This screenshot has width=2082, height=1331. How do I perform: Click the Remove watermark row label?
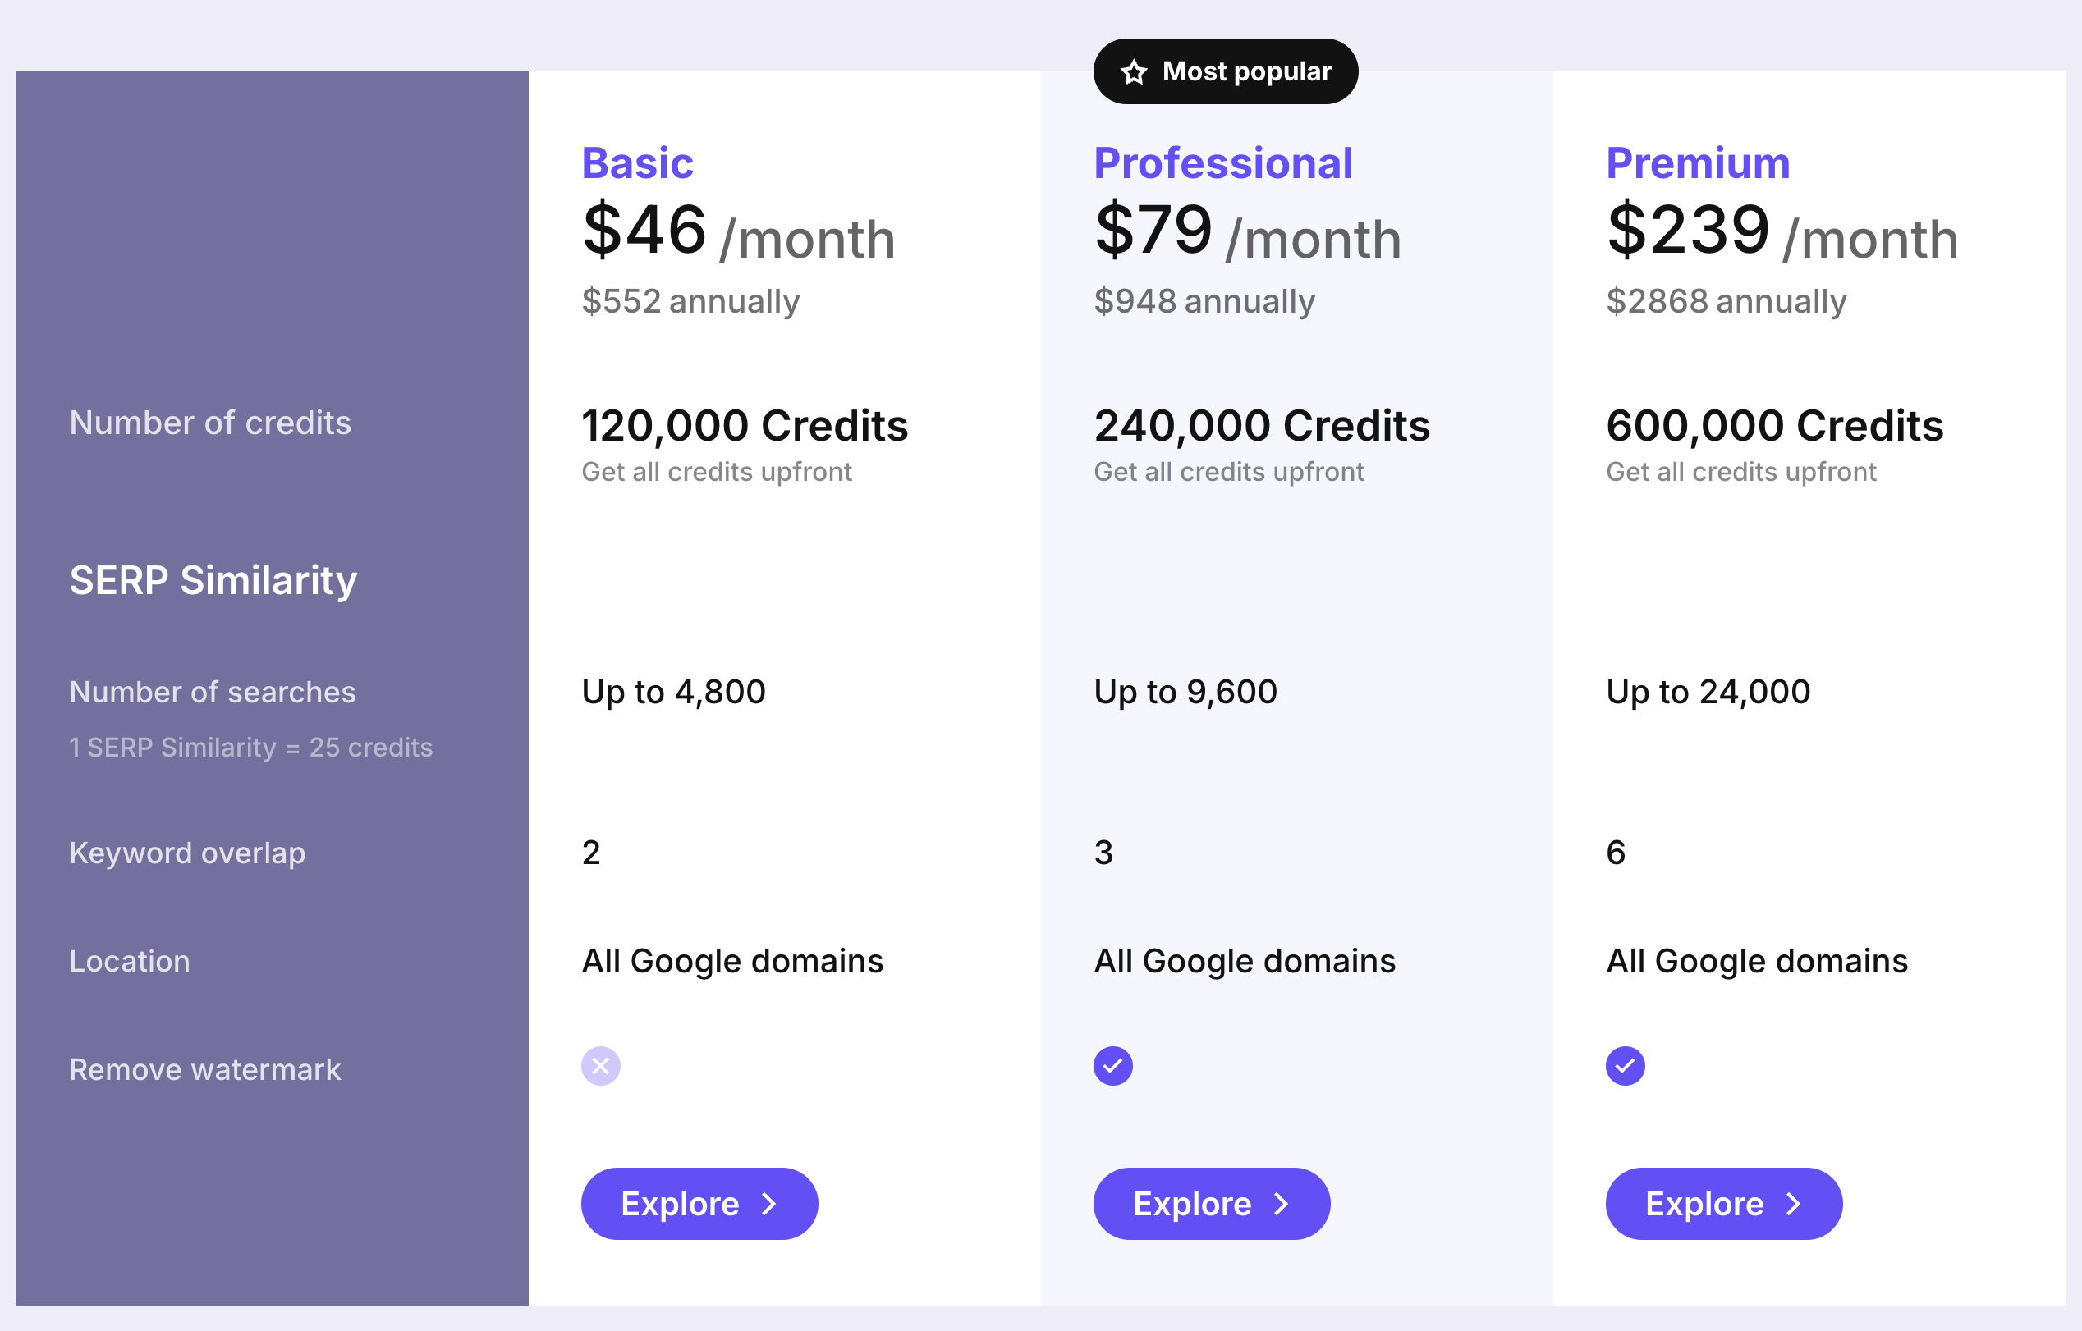tap(205, 1069)
